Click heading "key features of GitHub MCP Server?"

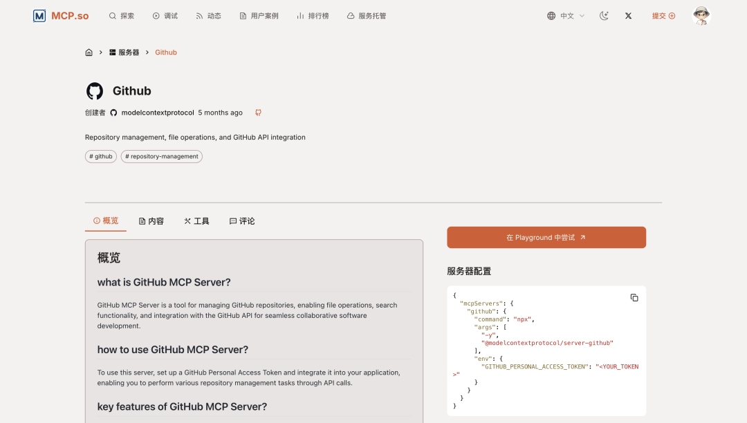[182, 407]
